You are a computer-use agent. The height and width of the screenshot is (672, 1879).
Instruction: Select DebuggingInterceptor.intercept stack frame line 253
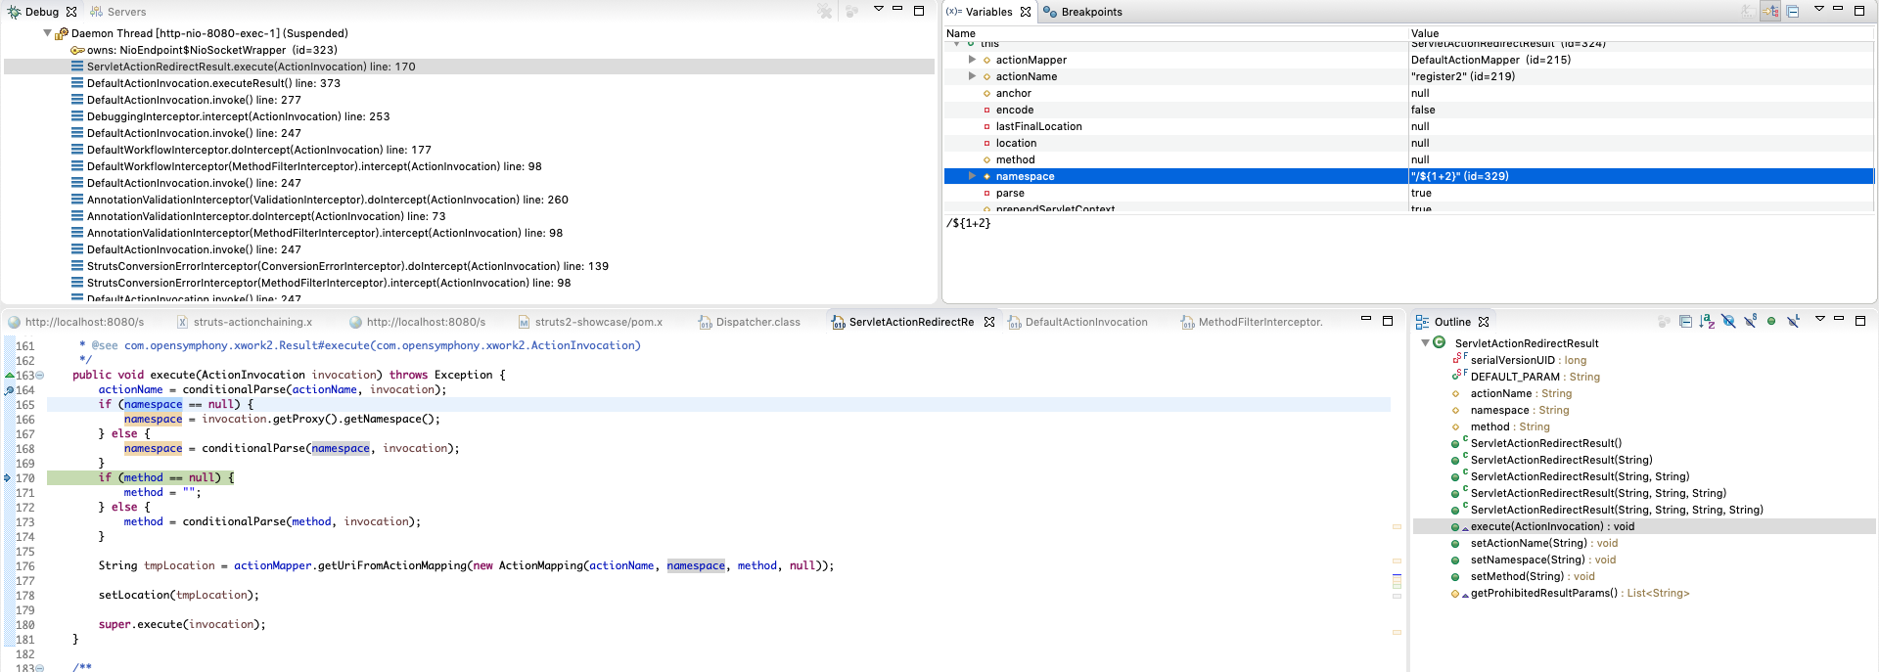click(x=238, y=116)
